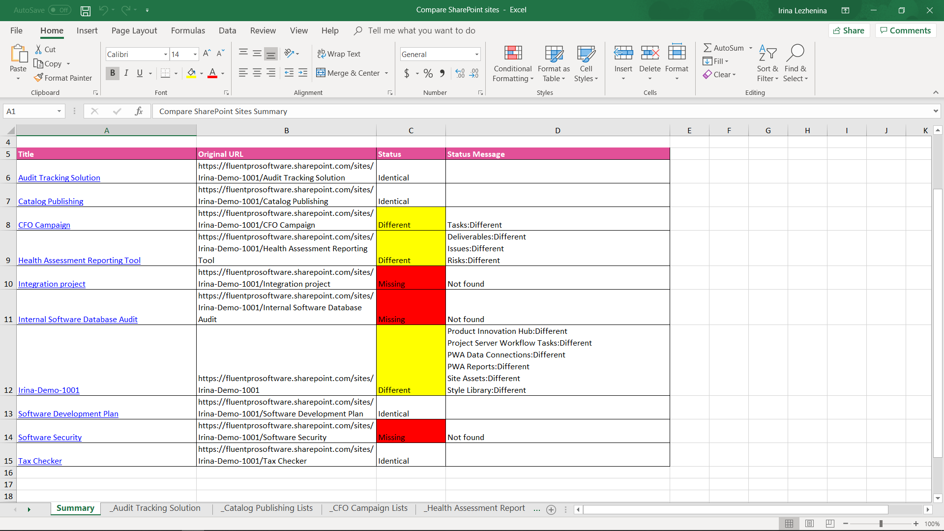Apply Percent Style format
The image size is (944, 531).
[428, 73]
